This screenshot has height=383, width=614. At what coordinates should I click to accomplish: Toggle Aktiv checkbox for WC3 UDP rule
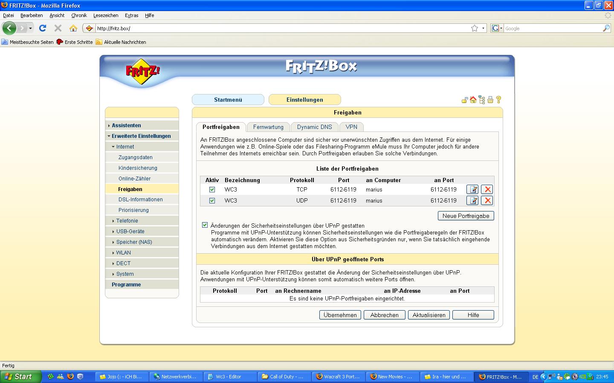coord(212,200)
